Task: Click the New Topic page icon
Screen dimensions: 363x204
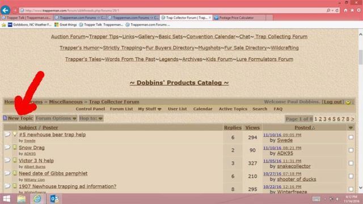Action: pyautogui.click(x=5, y=118)
